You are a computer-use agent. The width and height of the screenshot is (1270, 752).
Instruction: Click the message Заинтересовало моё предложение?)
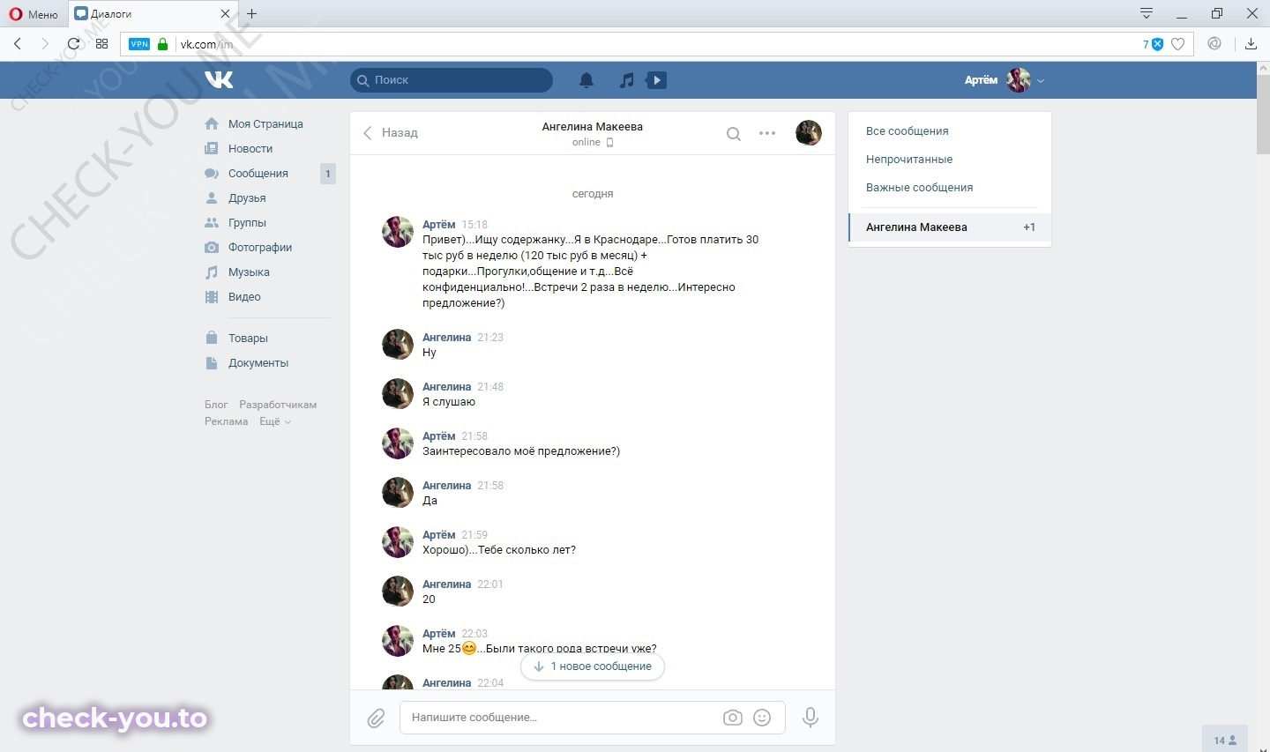(521, 451)
